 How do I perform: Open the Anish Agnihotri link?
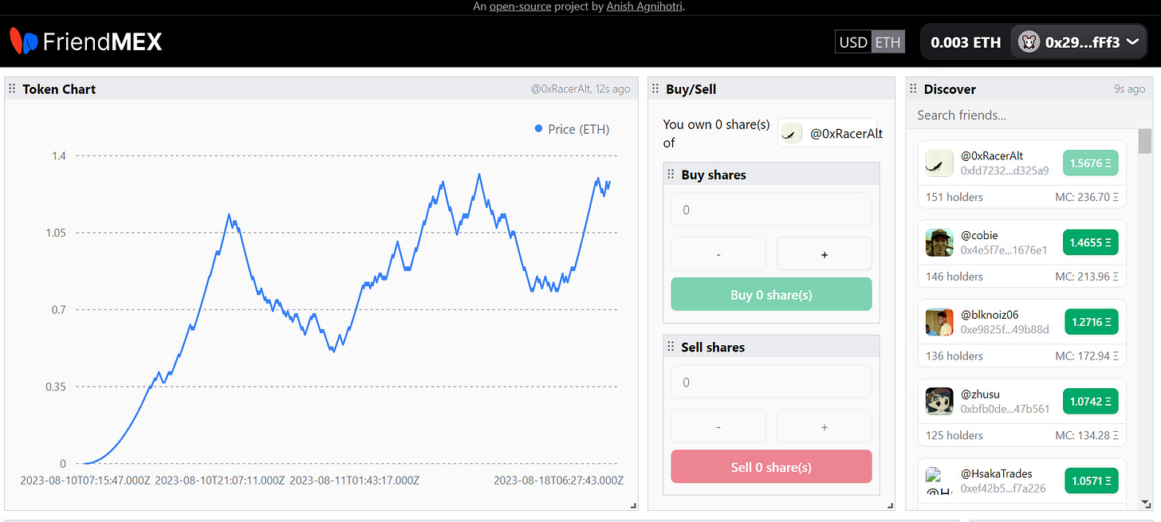coord(644,6)
